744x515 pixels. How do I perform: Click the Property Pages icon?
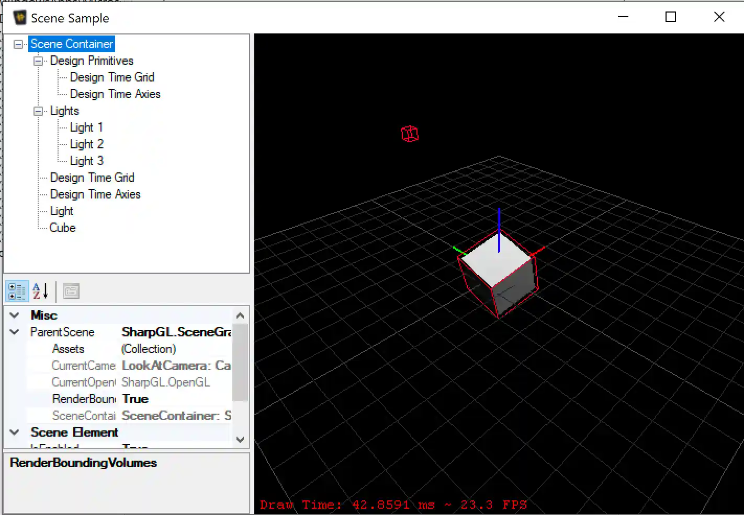coord(71,291)
